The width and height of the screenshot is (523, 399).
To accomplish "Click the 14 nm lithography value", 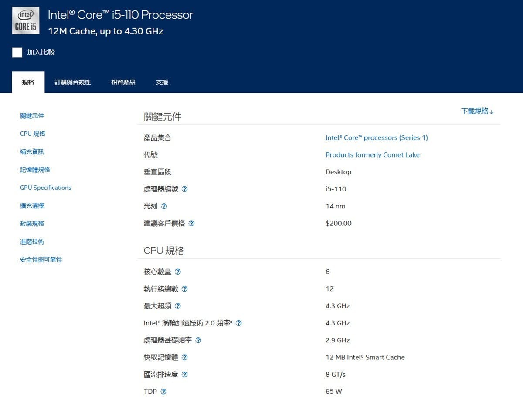I will point(336,206).
